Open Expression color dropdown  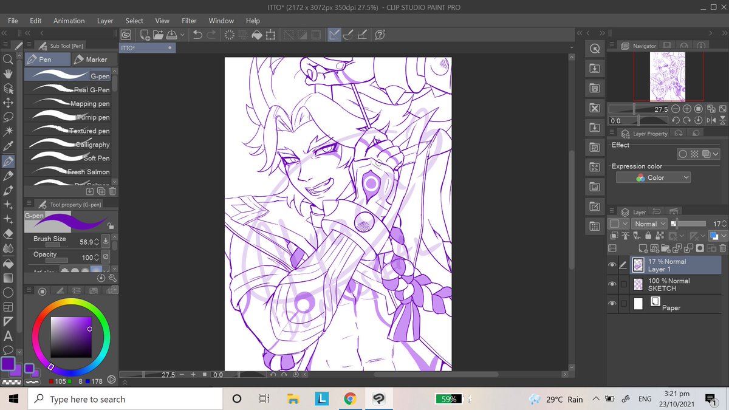pos(654,177)
